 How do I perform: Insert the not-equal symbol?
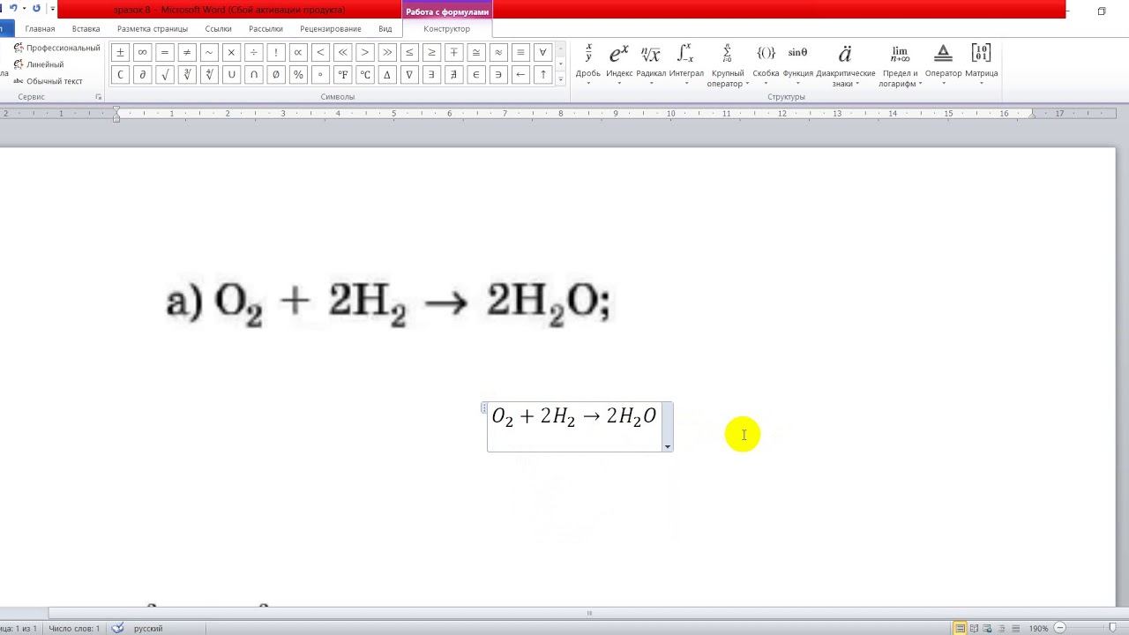(x=187, y=52)
